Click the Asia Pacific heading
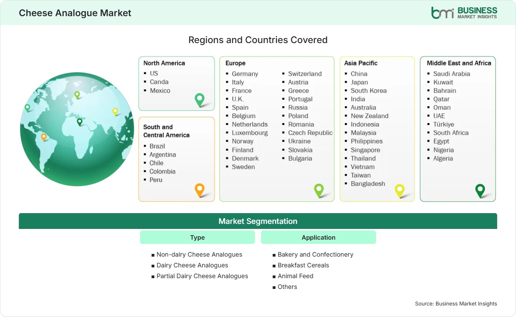 (361, 63)
